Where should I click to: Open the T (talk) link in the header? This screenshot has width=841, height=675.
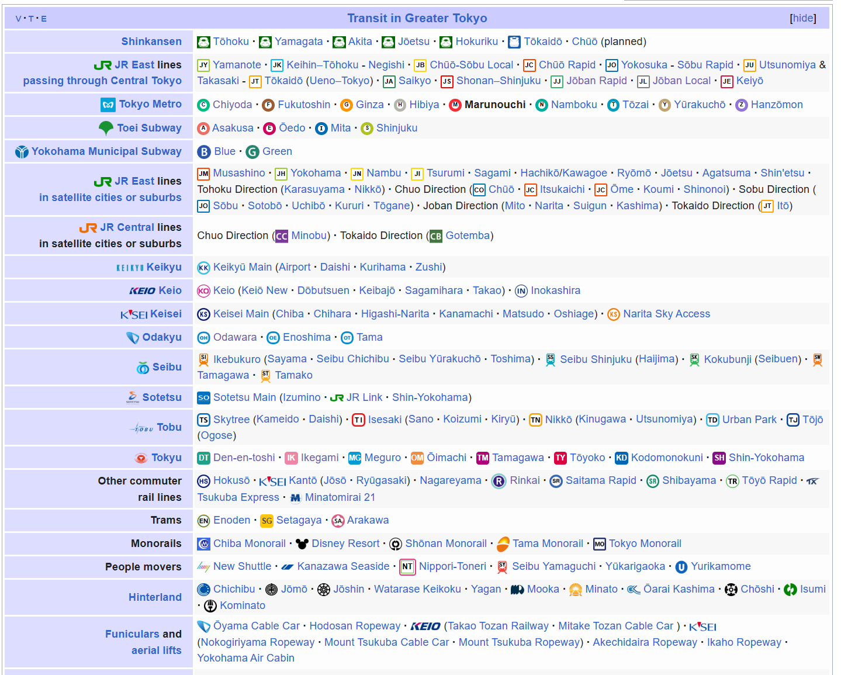click(x=31, y=19)
